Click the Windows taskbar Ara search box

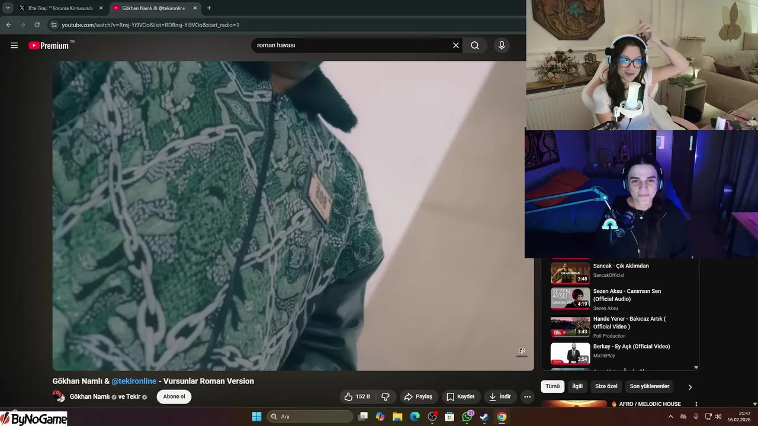click(310, 417)
